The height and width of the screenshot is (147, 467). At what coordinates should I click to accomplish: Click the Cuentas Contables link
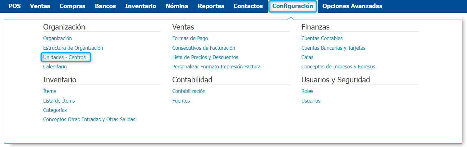click(322, 38)
